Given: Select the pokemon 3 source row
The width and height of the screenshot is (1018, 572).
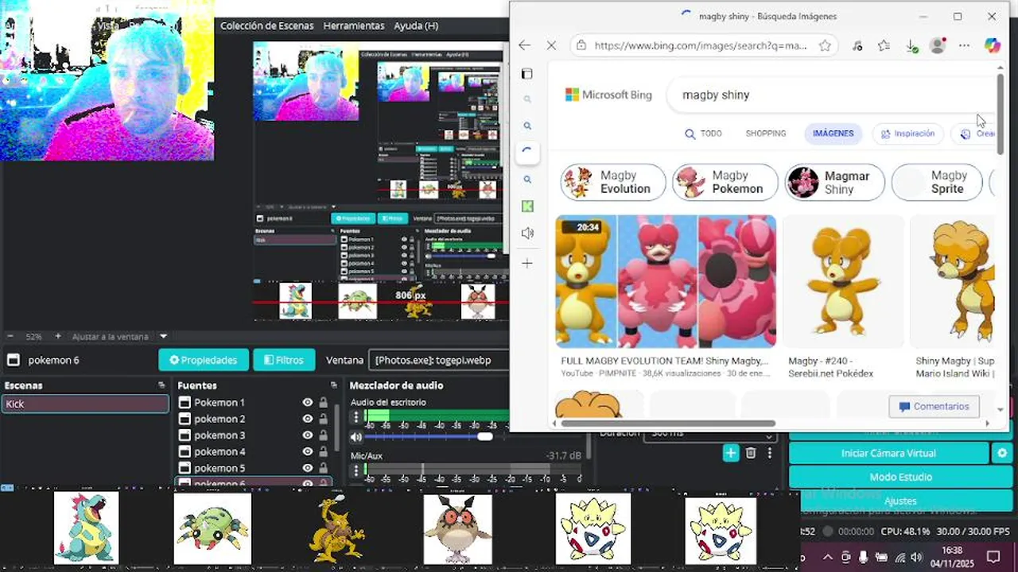Looking at the screenshot, I should coord(254,435).
